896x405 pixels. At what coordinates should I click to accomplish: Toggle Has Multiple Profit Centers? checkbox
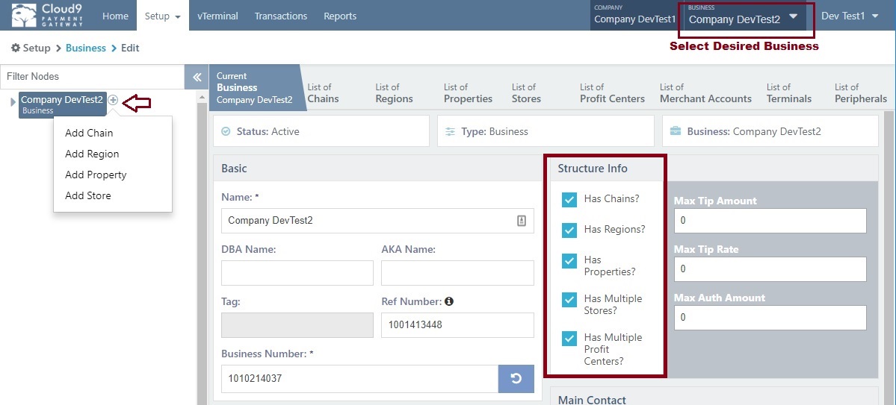pyautogui.click(x=569, y=339)
